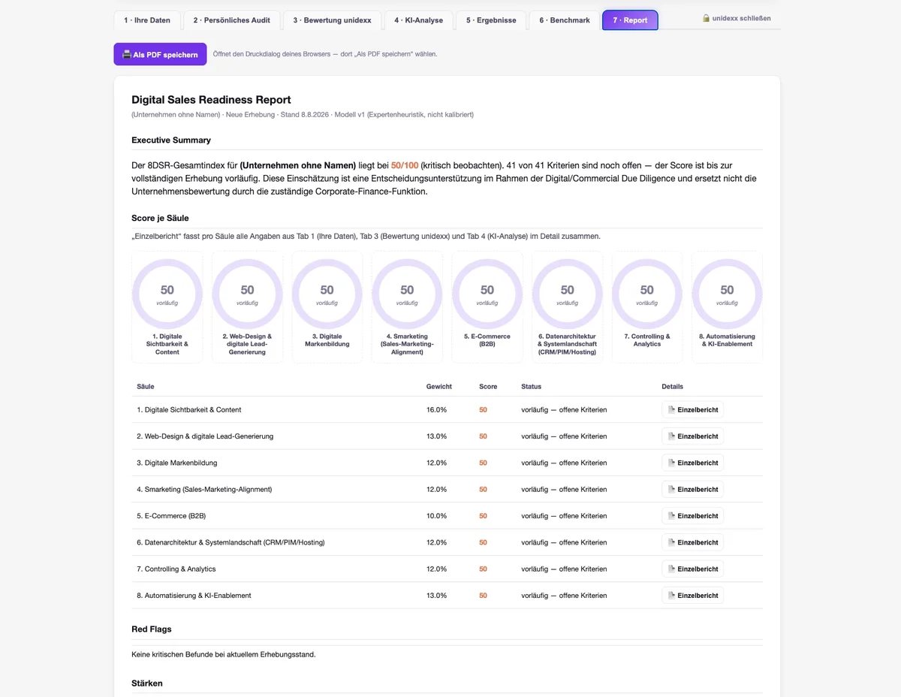901x697 pixels.
Task: Select the active '7 · Report' tab
Action: tap(630, 20)
